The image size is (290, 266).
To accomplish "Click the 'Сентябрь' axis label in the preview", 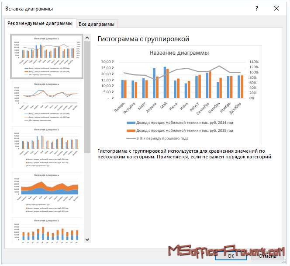I will 203,108.
